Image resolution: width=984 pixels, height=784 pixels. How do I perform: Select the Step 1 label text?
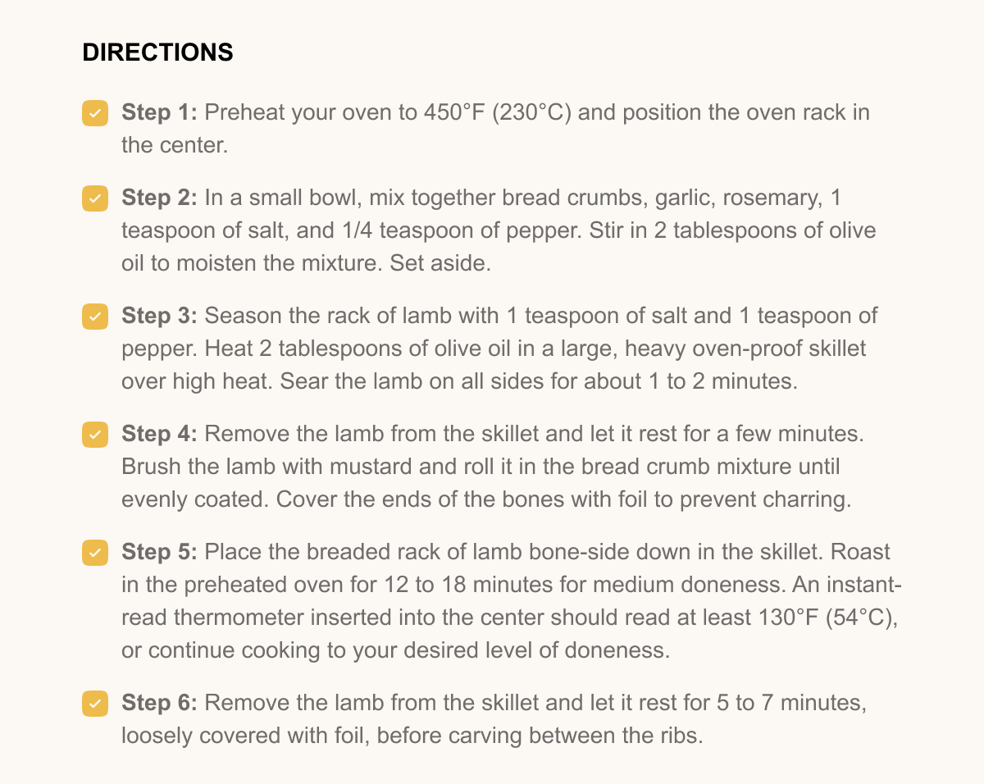point(157,112)
